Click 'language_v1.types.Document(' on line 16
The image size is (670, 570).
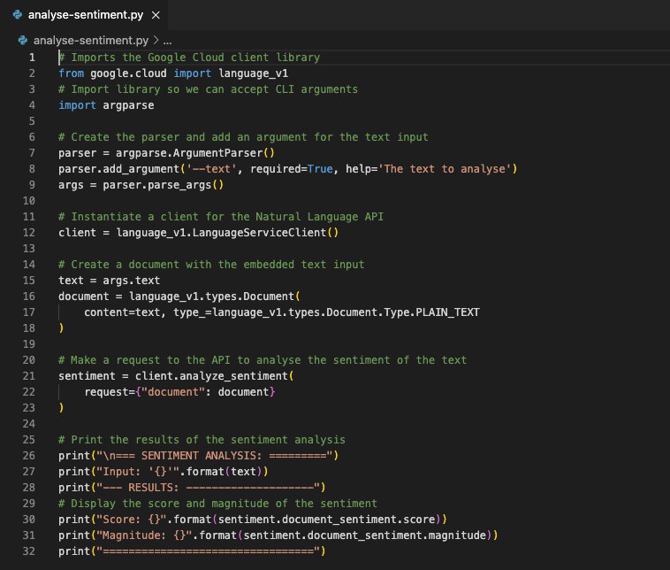(215, 297)
